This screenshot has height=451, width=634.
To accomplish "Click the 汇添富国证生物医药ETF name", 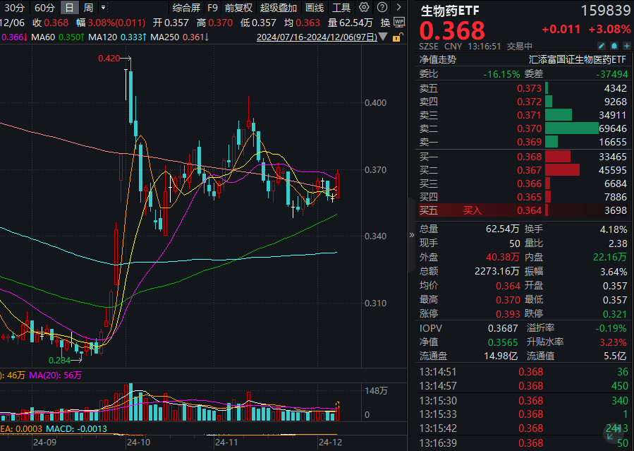I will click(x=578, y=59).
